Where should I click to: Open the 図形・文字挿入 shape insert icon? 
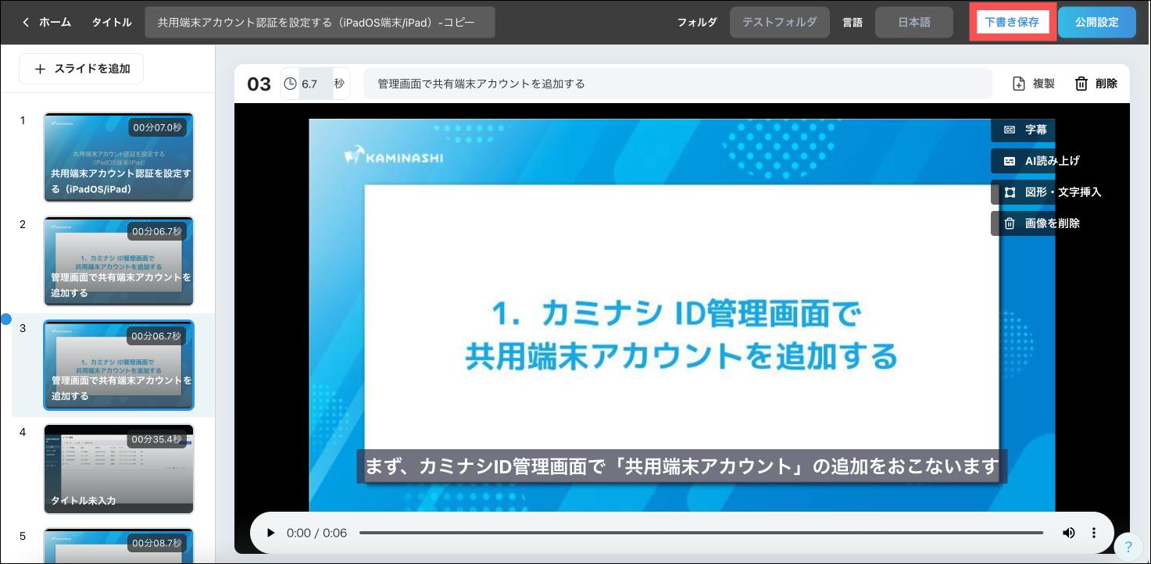1010,192
